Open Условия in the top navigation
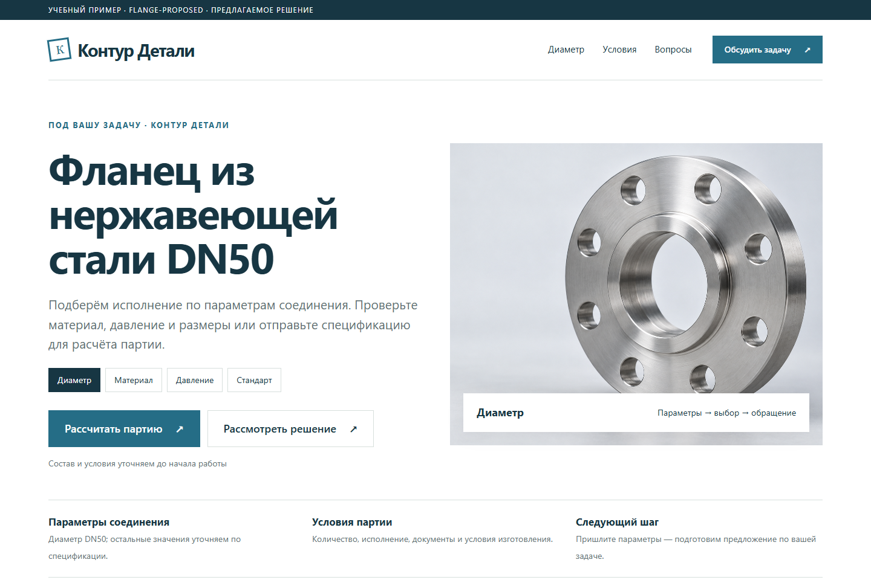The width and height of the screenshot is (871, 580). (619, 50)
